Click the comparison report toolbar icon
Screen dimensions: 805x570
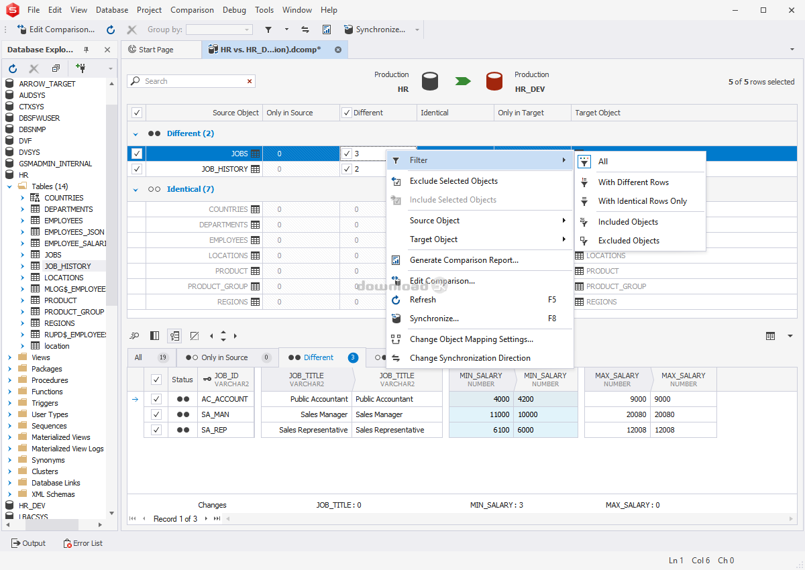tap(327, 30)
